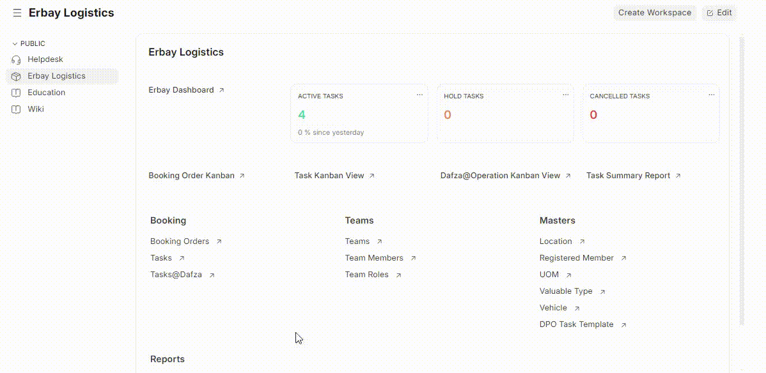Select Erbay Logistics in sidebar

click(62, 76)
